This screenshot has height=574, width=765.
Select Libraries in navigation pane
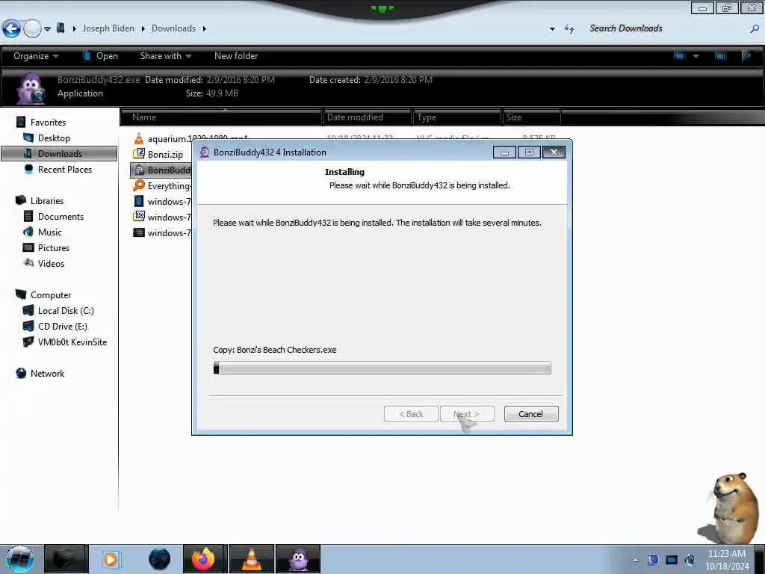47,200
